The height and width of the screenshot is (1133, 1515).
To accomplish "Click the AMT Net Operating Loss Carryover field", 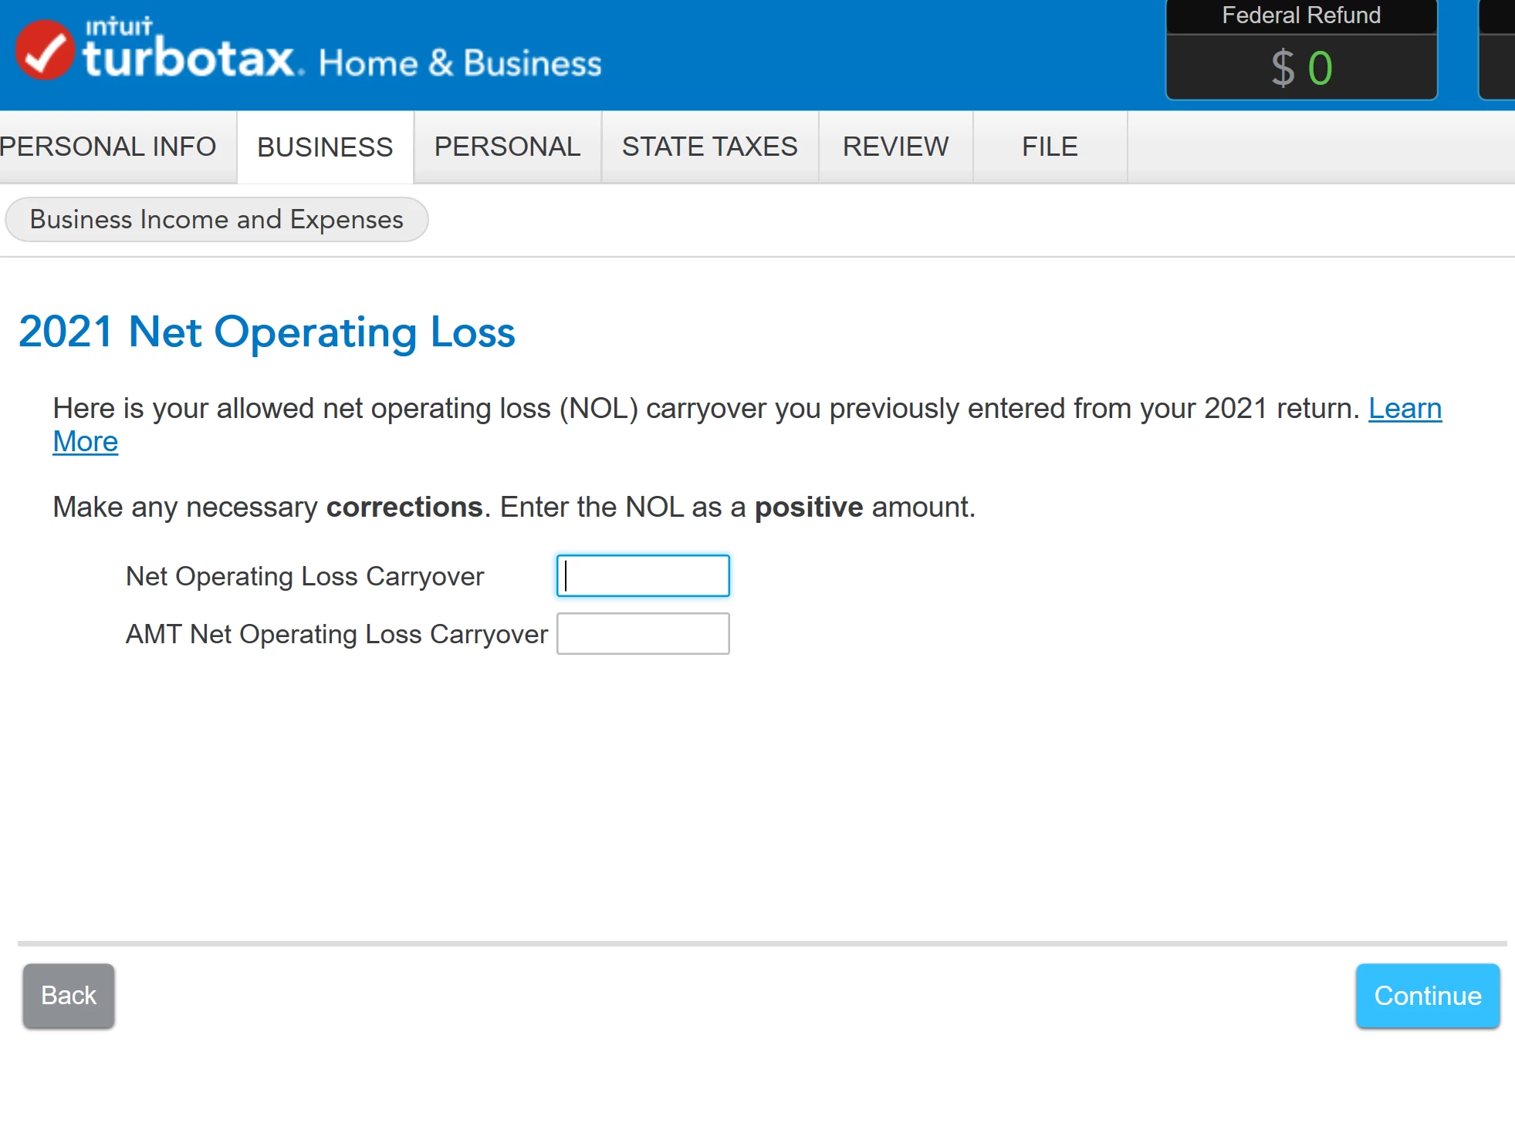I will (x=643, y=634).
